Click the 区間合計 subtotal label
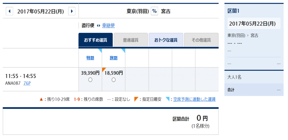The height and width of the screenshot is (140, 288). [181, 119]
